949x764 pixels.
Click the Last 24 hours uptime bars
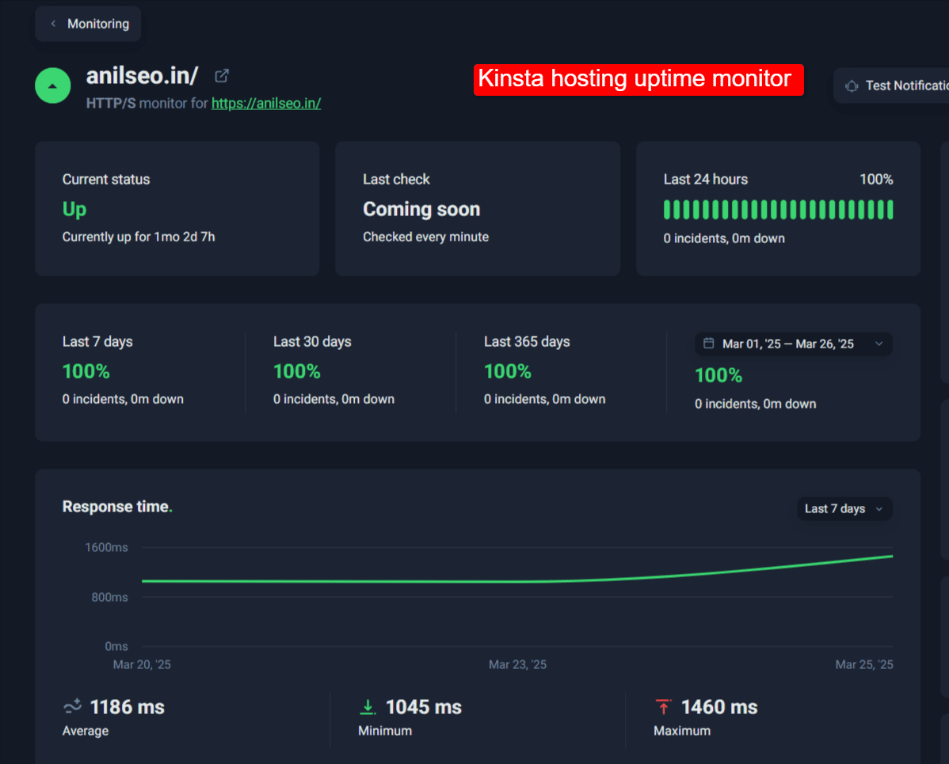[779, 210]
